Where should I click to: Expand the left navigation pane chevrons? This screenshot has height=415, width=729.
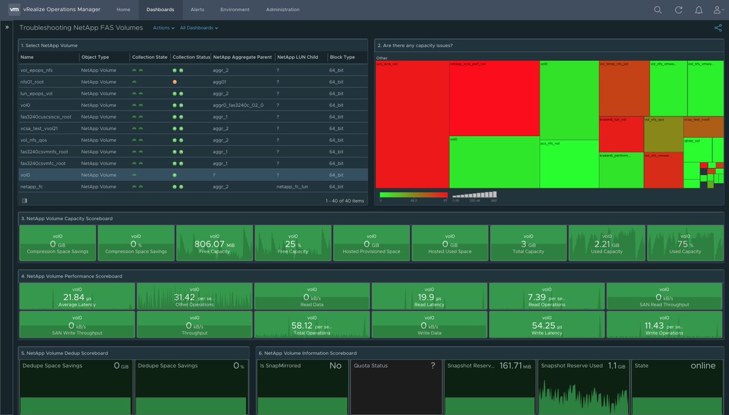point(7,27)
